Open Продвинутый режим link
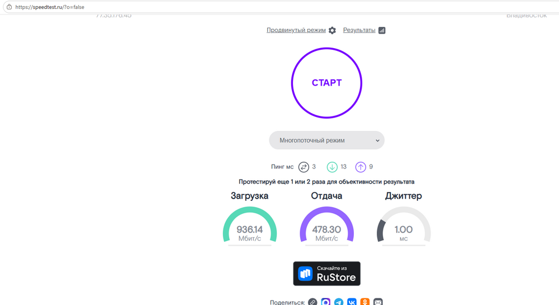559x305 pixels. tap(296, 30)
